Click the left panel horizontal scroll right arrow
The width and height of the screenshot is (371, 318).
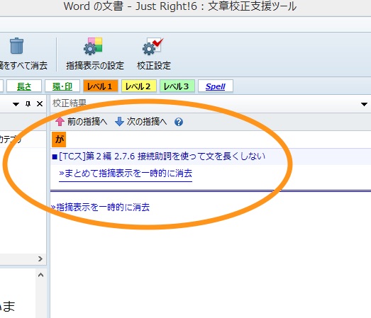coord(40,259)
